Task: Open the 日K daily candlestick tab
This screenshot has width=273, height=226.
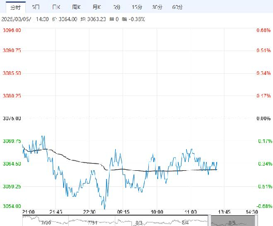Action: coord(56,7)
